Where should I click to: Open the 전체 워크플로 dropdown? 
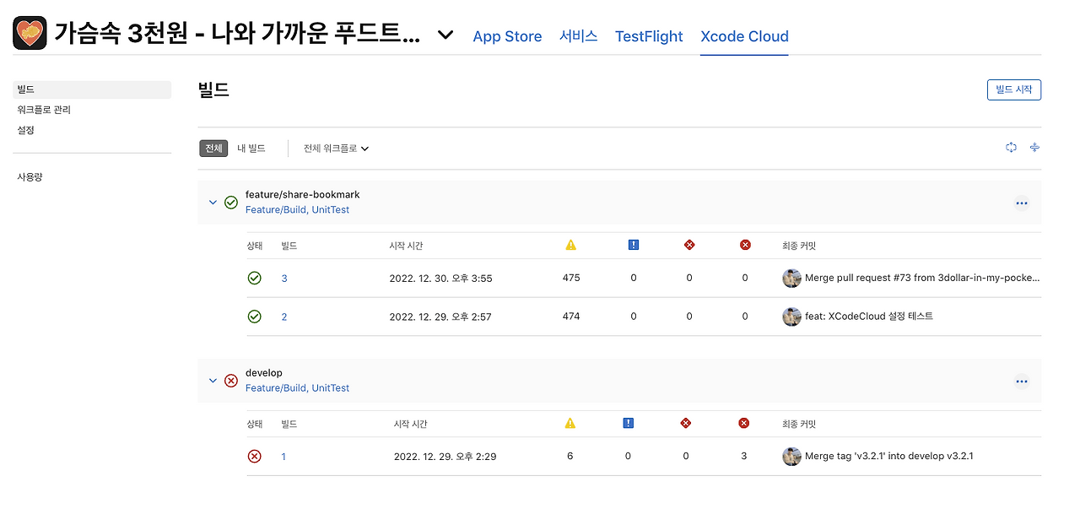coord(336,149)
